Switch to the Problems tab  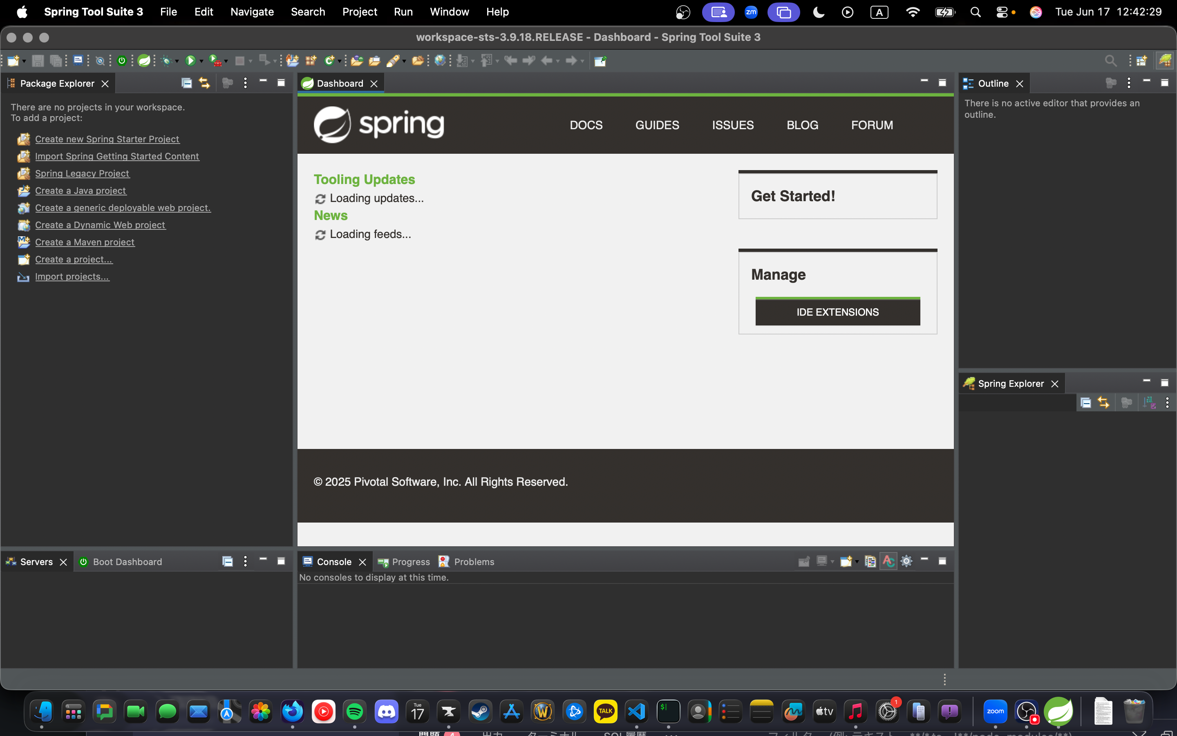tap(466, 562)
